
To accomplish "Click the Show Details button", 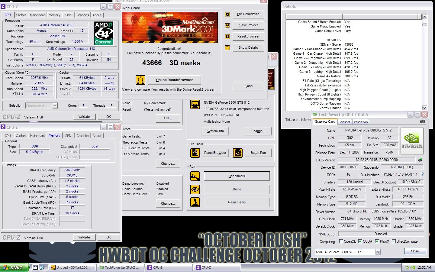I will tap(248, 48).
